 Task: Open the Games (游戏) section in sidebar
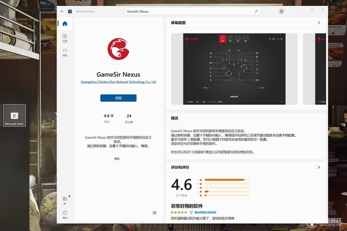click(65, 52)
